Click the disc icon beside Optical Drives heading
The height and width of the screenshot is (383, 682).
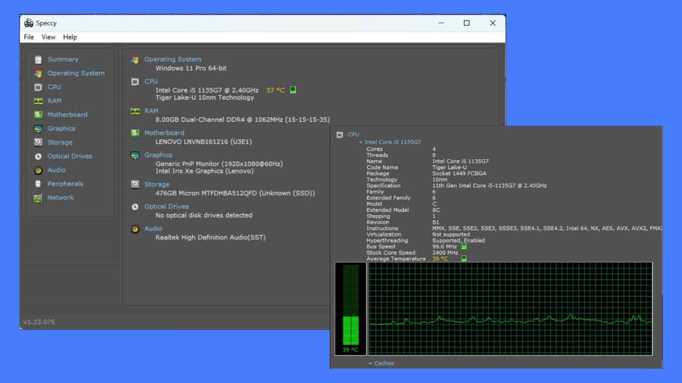(x=135, y=206)
